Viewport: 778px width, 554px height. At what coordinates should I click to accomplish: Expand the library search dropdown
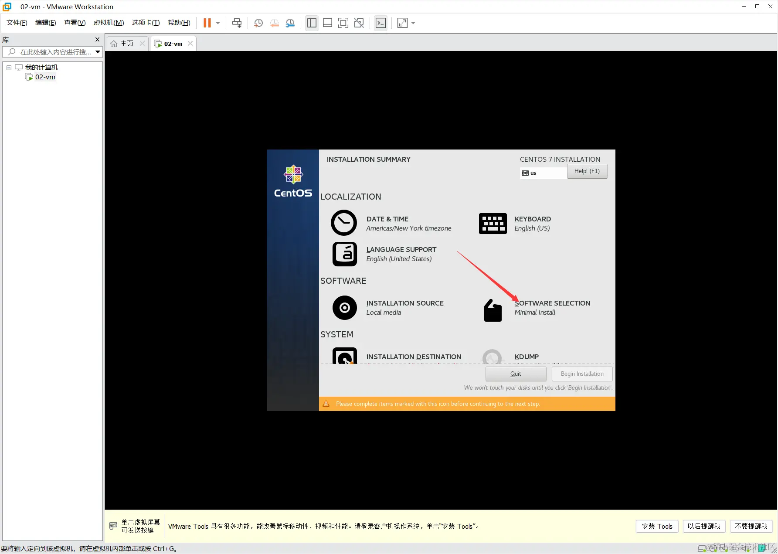(98, 52)
